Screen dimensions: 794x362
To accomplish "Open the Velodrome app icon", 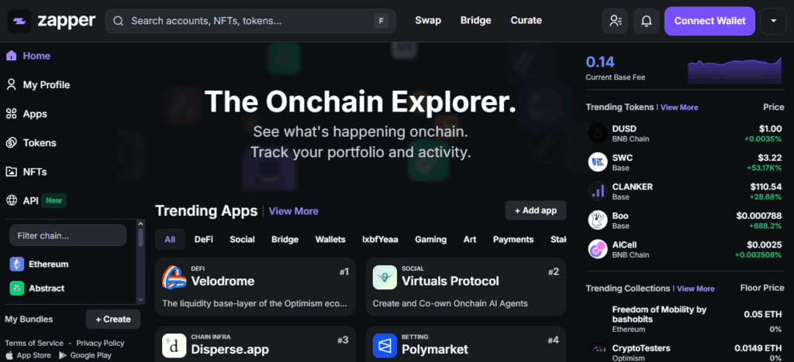I will [174, 277].
